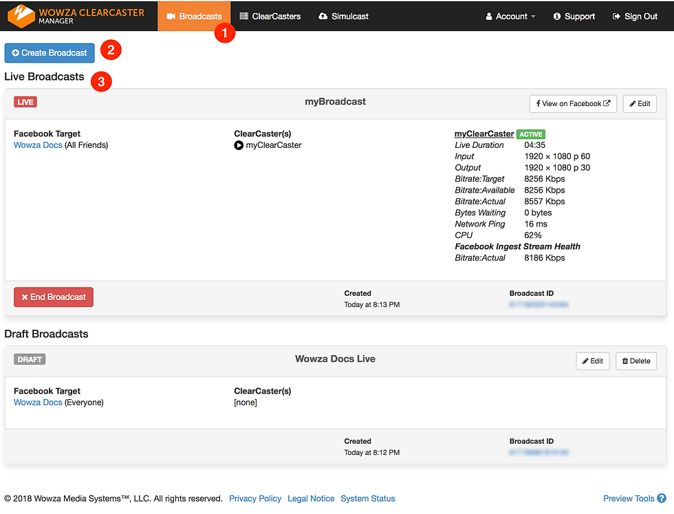Click the DRAFT status badge
Screen dimensions: 674x514
(x=30, y=359)
